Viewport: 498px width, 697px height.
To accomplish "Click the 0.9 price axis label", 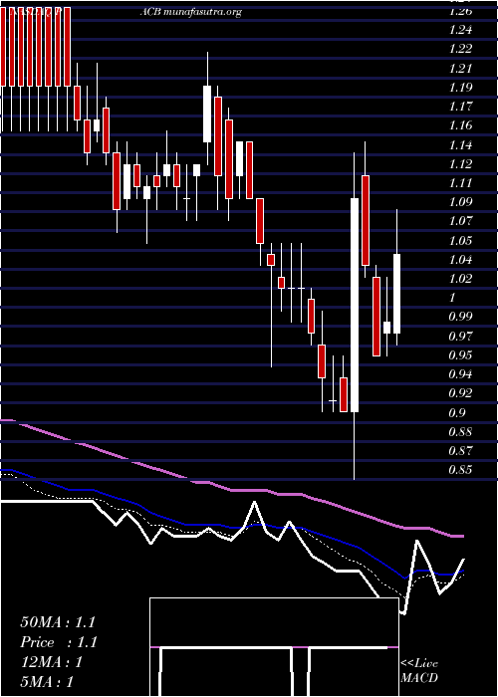I will pyautogui.click(x=457, y=412).
